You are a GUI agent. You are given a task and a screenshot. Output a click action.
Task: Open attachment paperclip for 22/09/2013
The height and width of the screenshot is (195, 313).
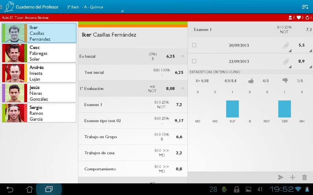tap(286, 62)
